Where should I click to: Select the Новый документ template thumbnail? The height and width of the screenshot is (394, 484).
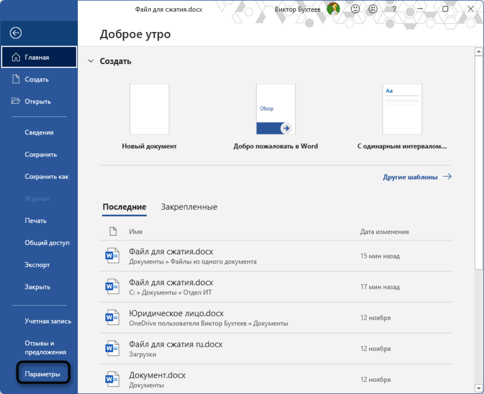click(149, 108)
